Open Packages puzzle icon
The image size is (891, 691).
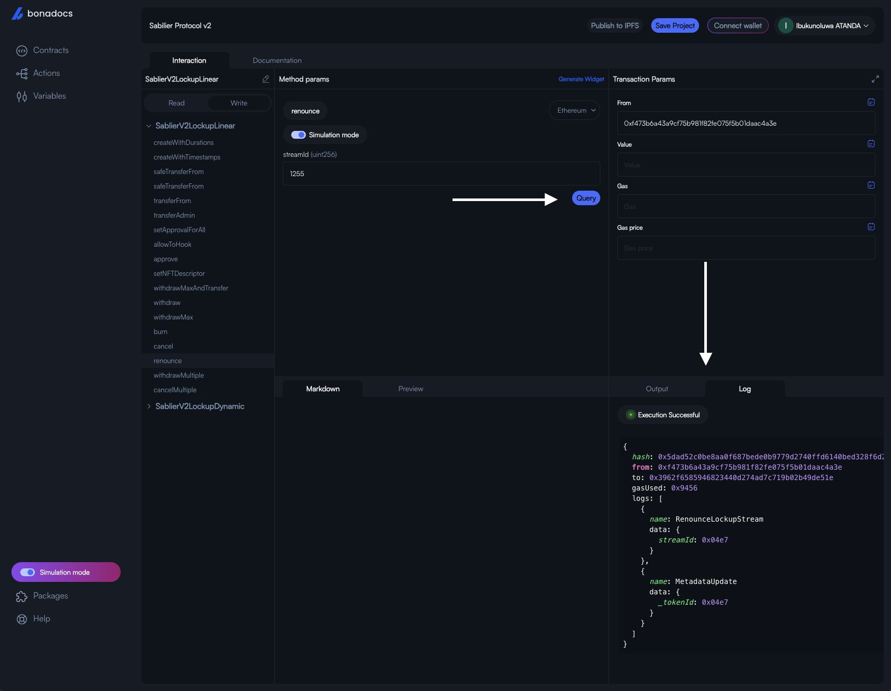coord(22,596)
